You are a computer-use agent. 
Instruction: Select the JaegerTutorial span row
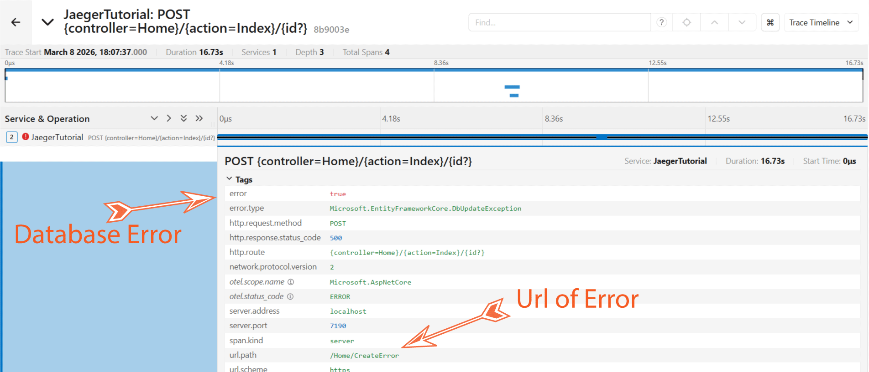pyautogui.click(x=57, y=137)
